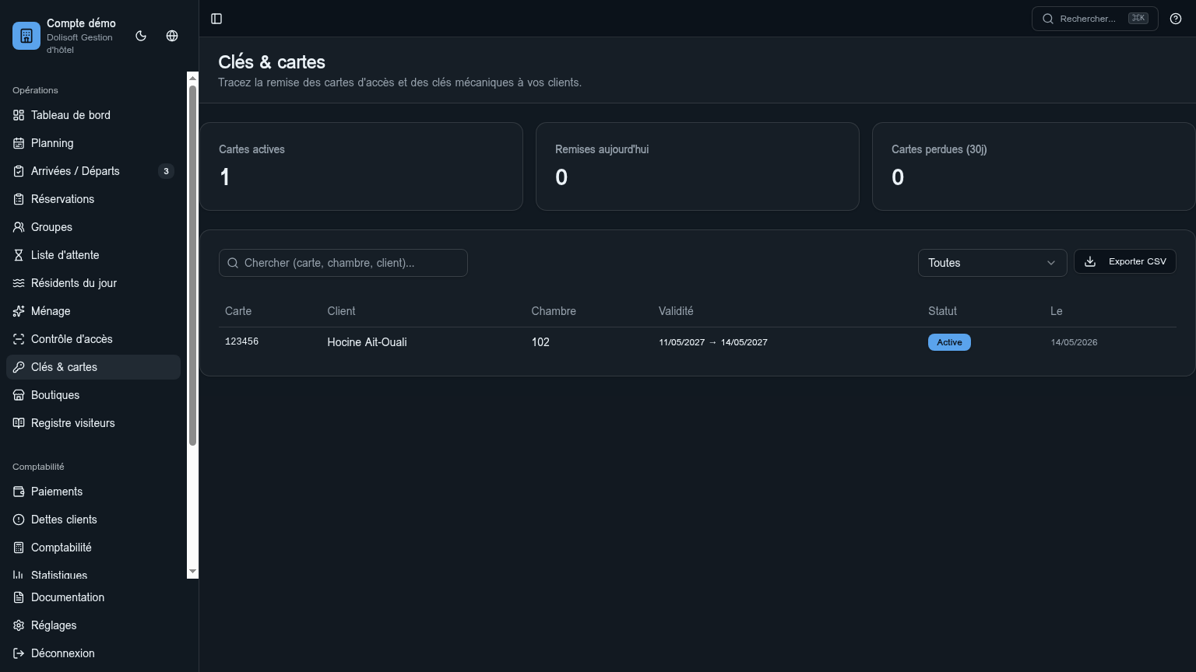
Task: Click the Groupes people icon
Action: tap(19, 227)
